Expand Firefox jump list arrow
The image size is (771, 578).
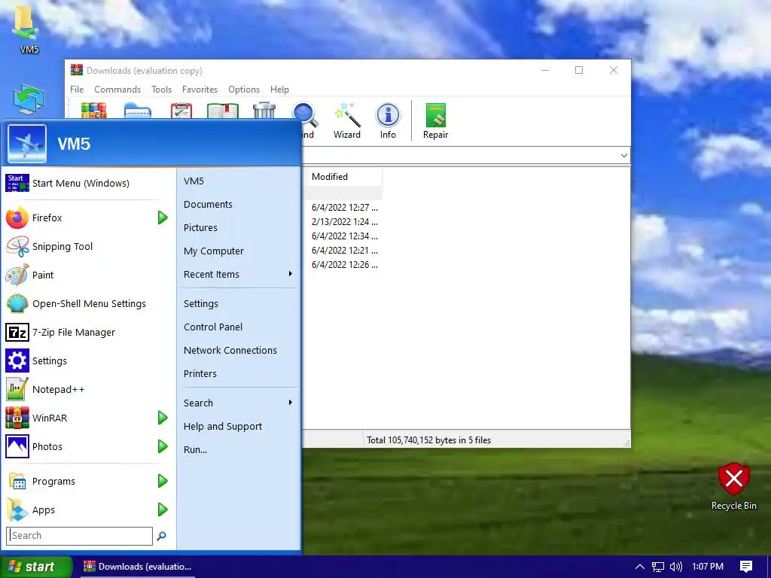click(163, 218)
